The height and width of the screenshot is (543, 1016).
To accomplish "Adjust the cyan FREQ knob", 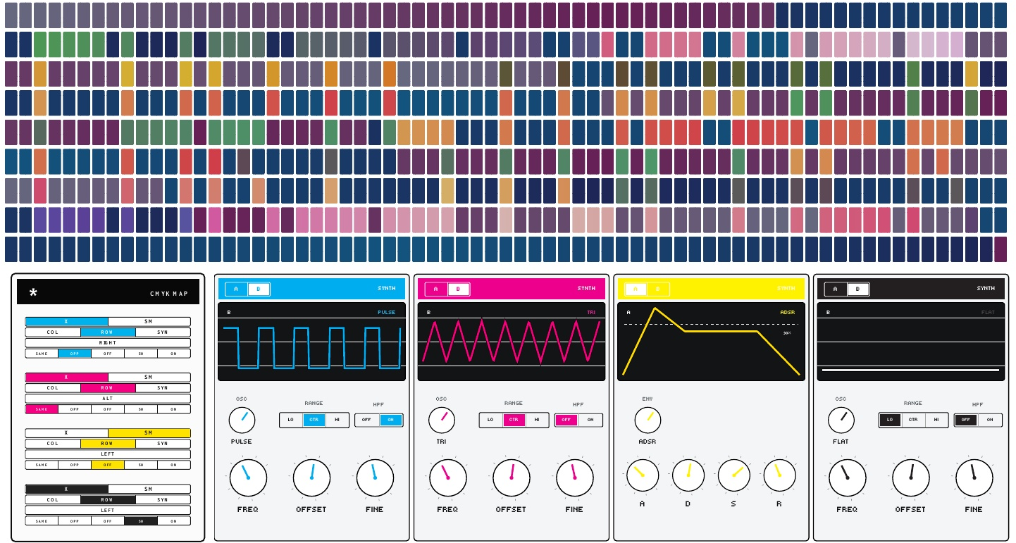I will coord(247,478).
